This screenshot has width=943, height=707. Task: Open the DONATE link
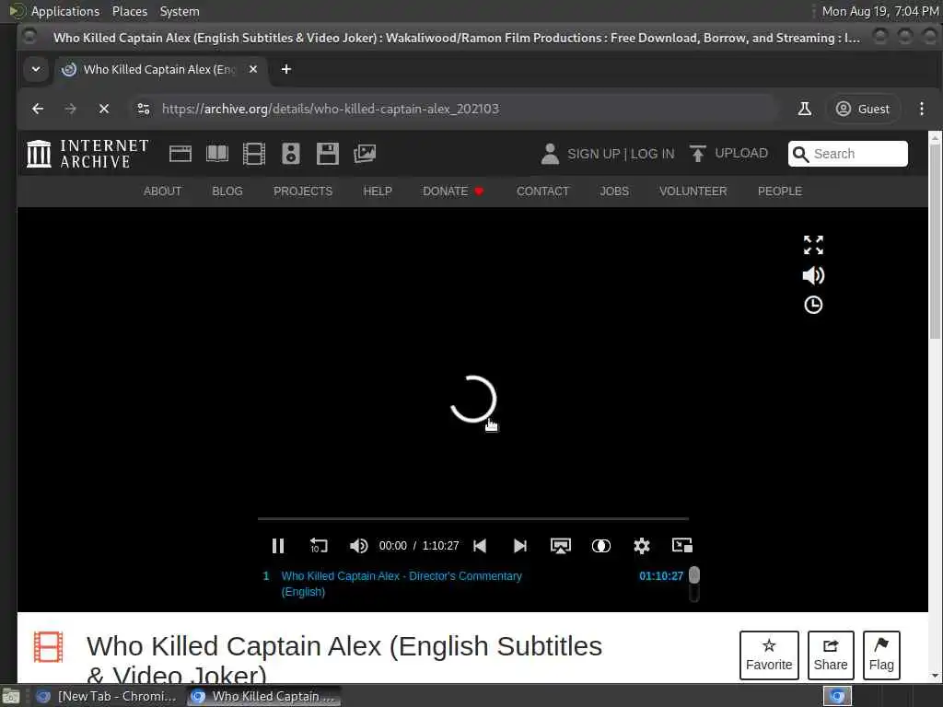[x=453, y=191]
